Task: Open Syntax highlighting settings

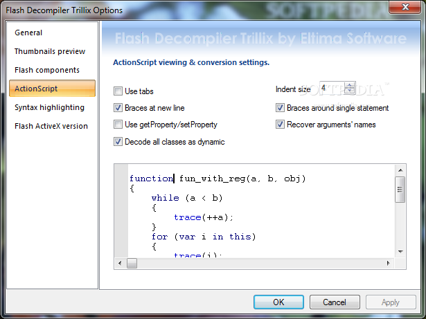Action: tap(49, 107)
